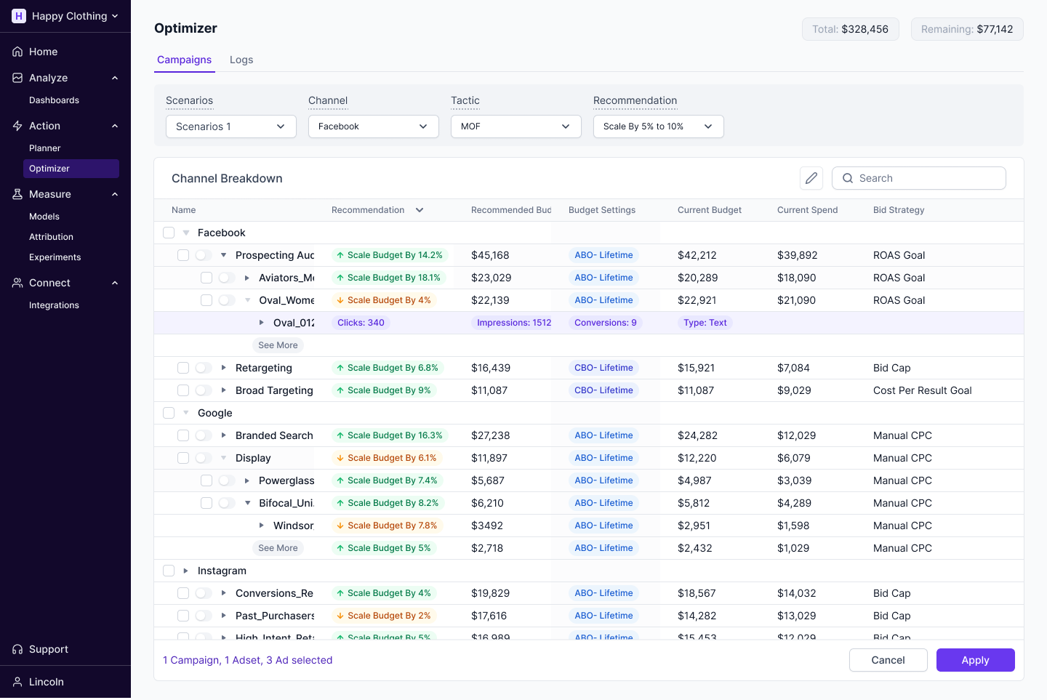This screenshot has width=1047, height=700.
Task: Click the Apply button
Action: tap(975, 660)
